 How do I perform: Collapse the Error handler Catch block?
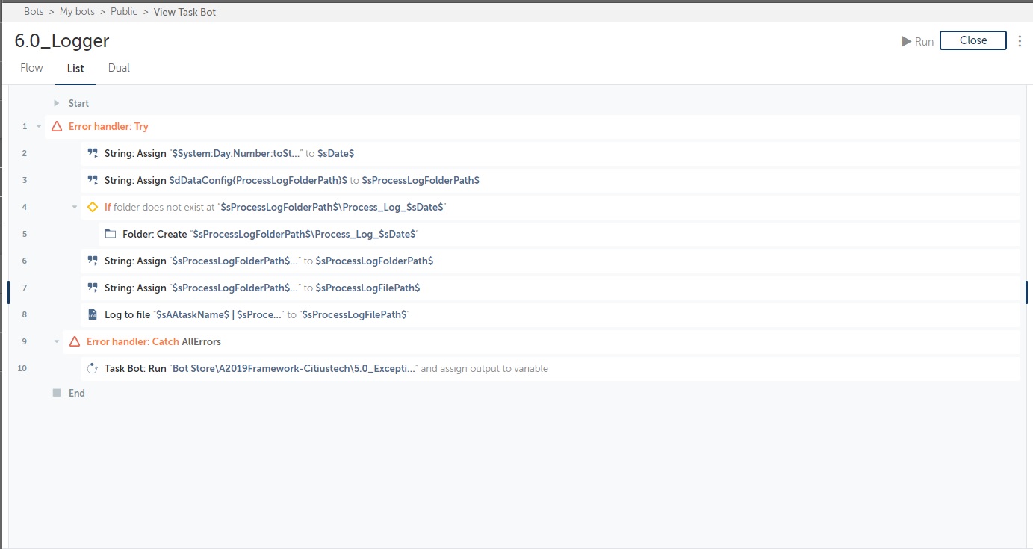[x=57, y=341]
